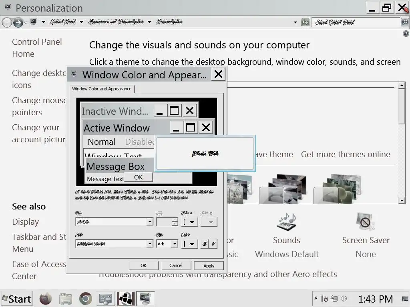Image resolution: width=410 pixels, height=307 pixels.
Task: Open the font Color swatch dropdown
Action: (x=189, y=244)
